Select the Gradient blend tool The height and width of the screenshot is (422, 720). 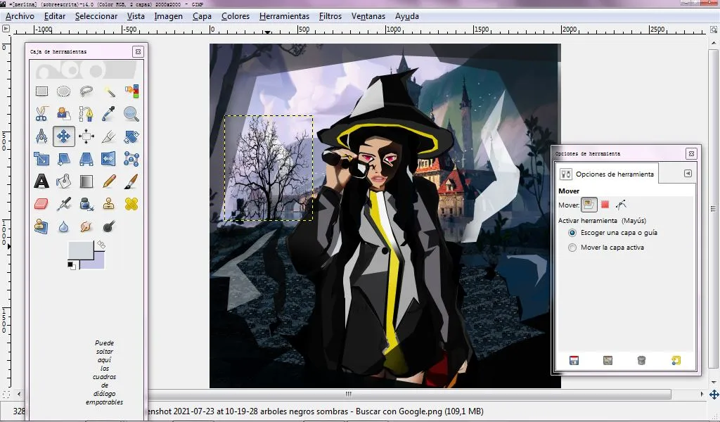[86, 181]
